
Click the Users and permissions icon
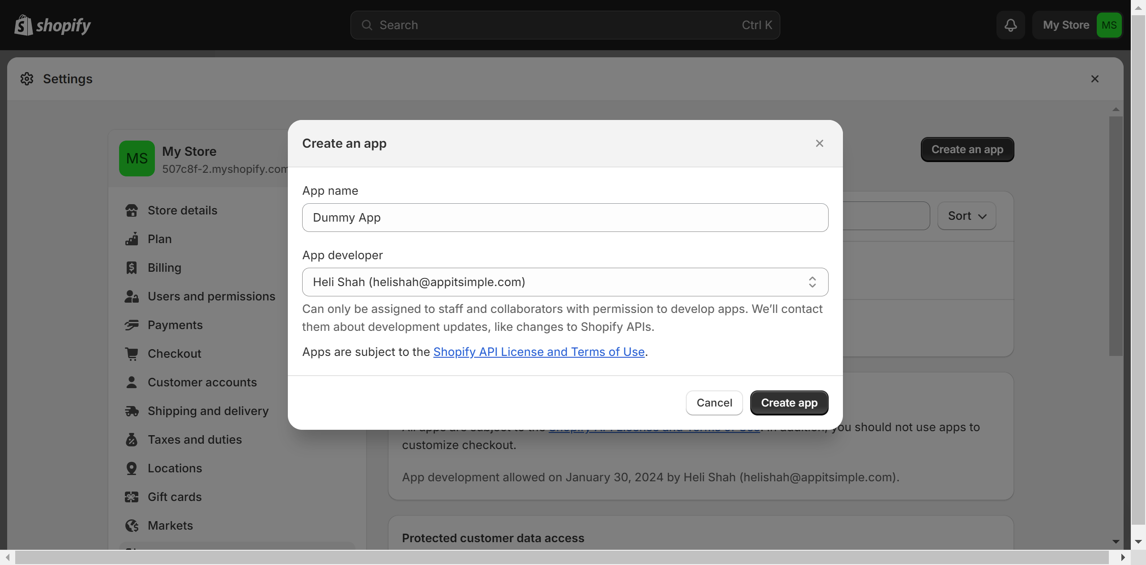[132, 296]
